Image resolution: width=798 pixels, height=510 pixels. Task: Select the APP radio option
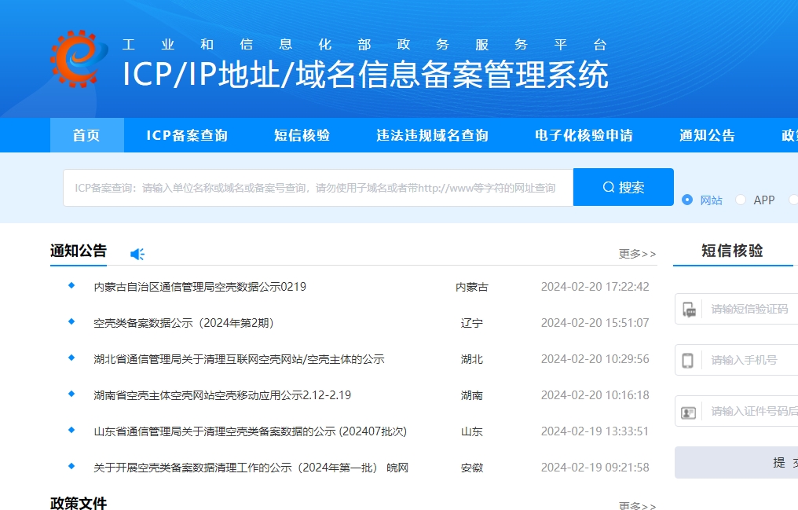740,200
